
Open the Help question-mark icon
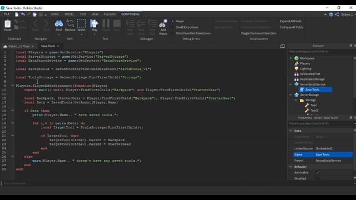coord(331,14)
